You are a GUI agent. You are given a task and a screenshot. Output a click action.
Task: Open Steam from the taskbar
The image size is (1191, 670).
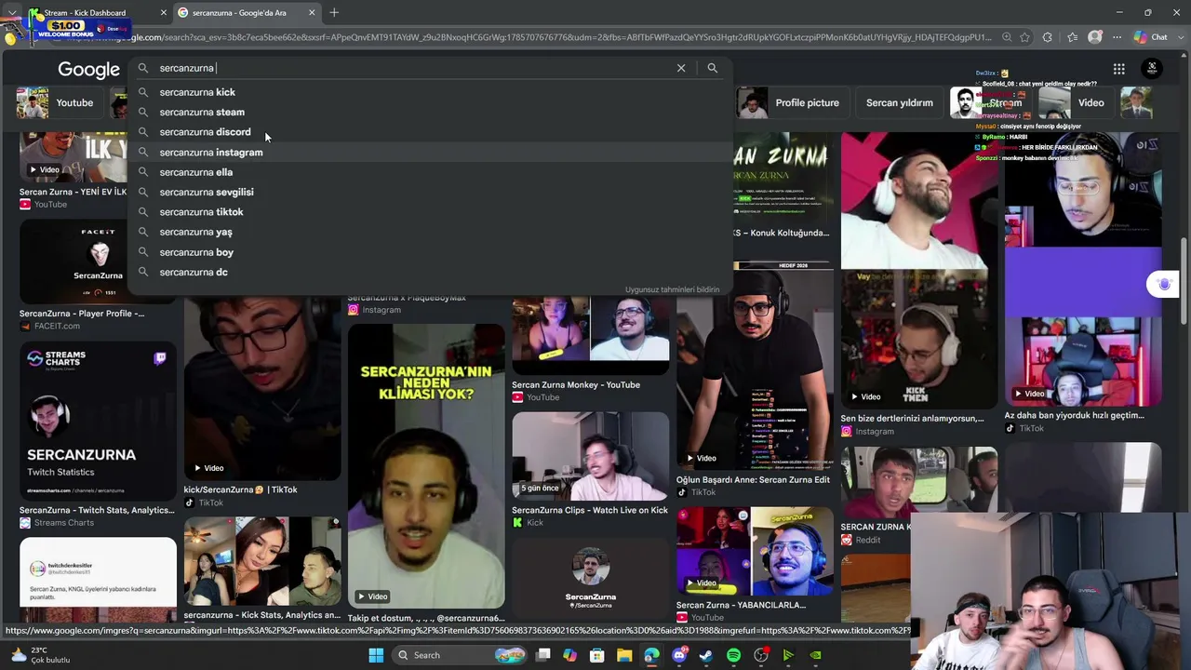click(706, 655)
